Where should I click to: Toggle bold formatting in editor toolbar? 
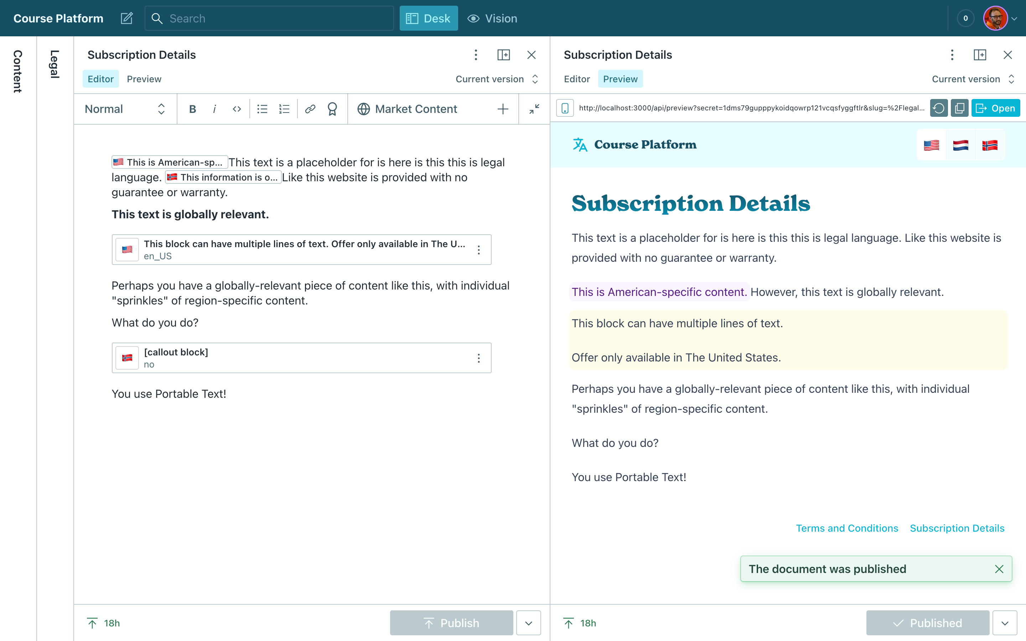[192, 109]
